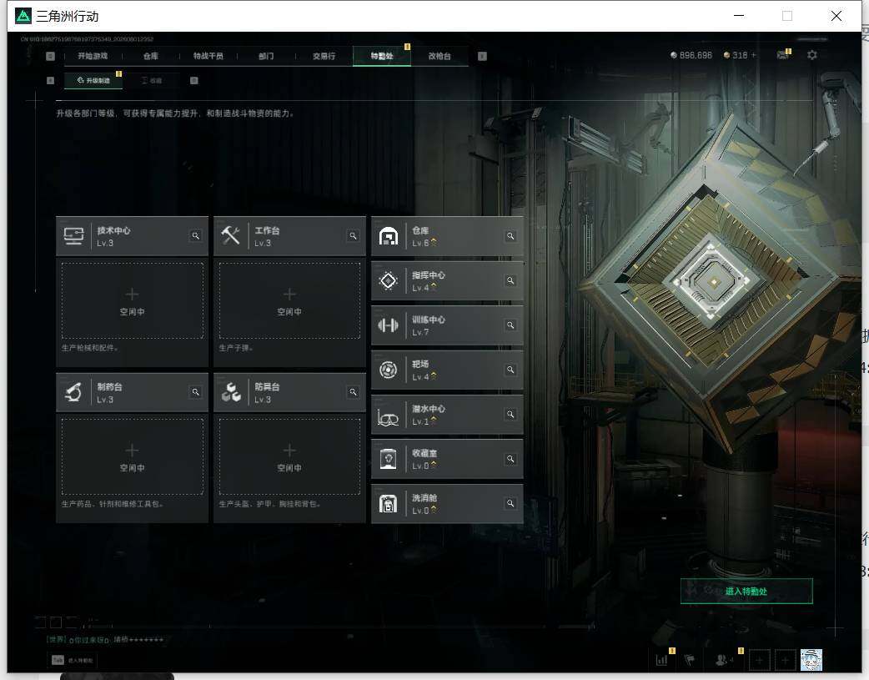Click the first empty teammate plus slot
The height and width of the screenshot is (680, 869).
click(759, 660)
